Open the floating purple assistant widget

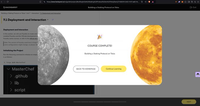click(198, 74)
